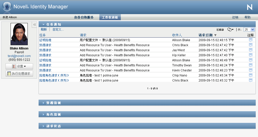Open comment icon for Chip Nano row
This screenshot has height=137, width=258.
(251, 75)
